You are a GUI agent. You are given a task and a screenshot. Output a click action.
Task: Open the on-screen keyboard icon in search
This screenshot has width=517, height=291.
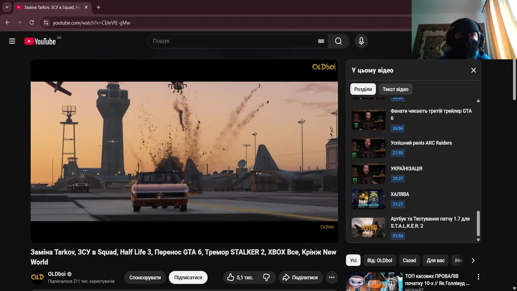[321, 41]
